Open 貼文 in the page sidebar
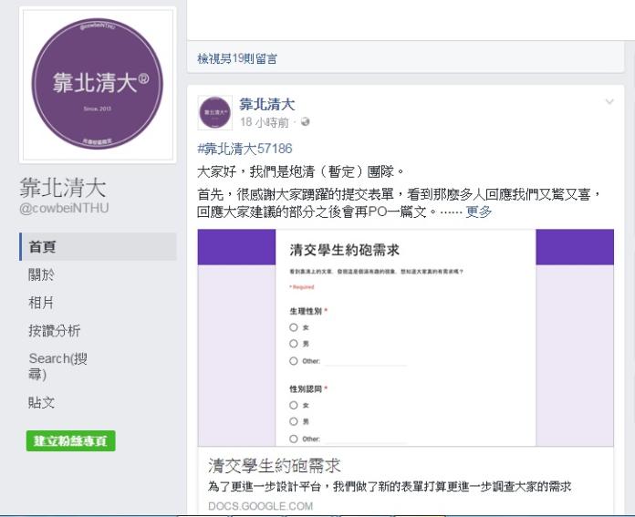 click(x=41, y=402)
